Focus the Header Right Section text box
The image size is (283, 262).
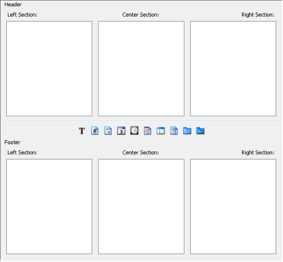coord(233,69)
